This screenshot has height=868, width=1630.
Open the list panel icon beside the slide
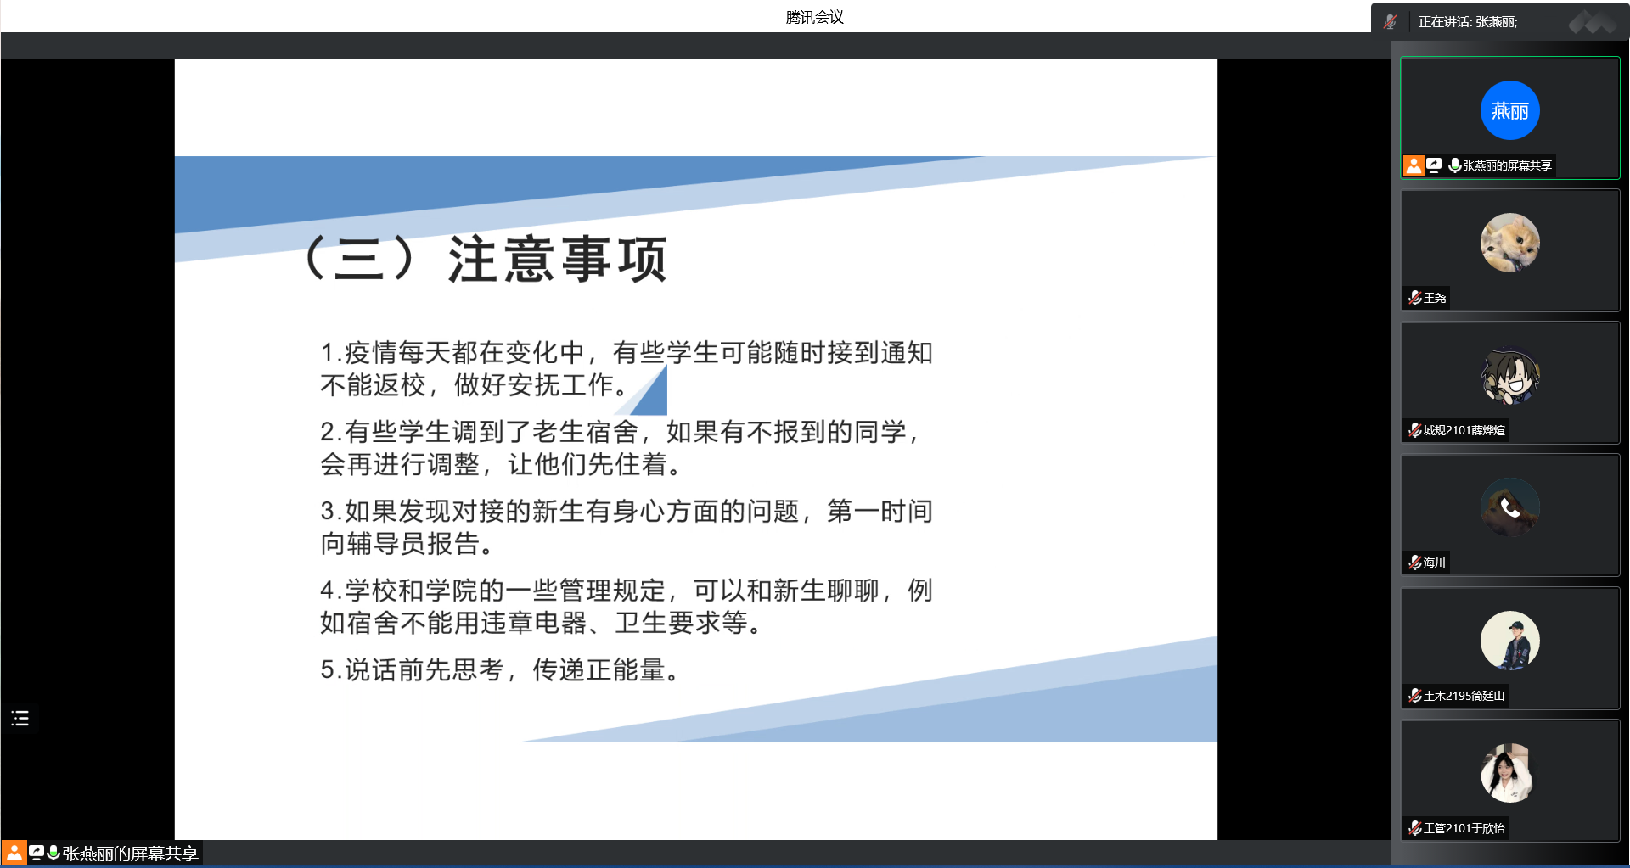coord(20,719)
